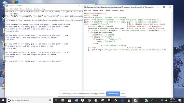This screenshot has width=184, height=103.
Task: Click the Python IDLE taskbar icon
Action: (135, 100)
